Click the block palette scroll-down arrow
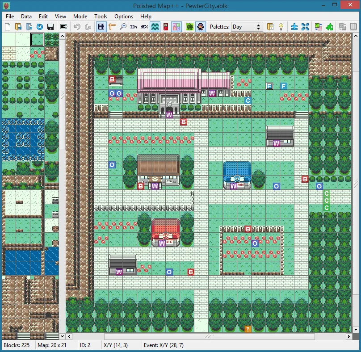 [x=62, y=336]
